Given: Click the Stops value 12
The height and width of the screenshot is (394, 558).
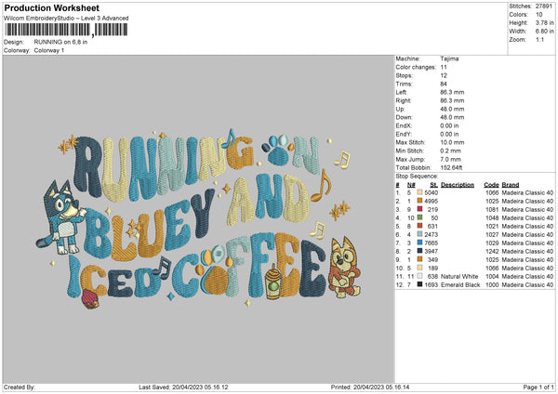Looking at the screenshot, I should (x=444, y=75).
